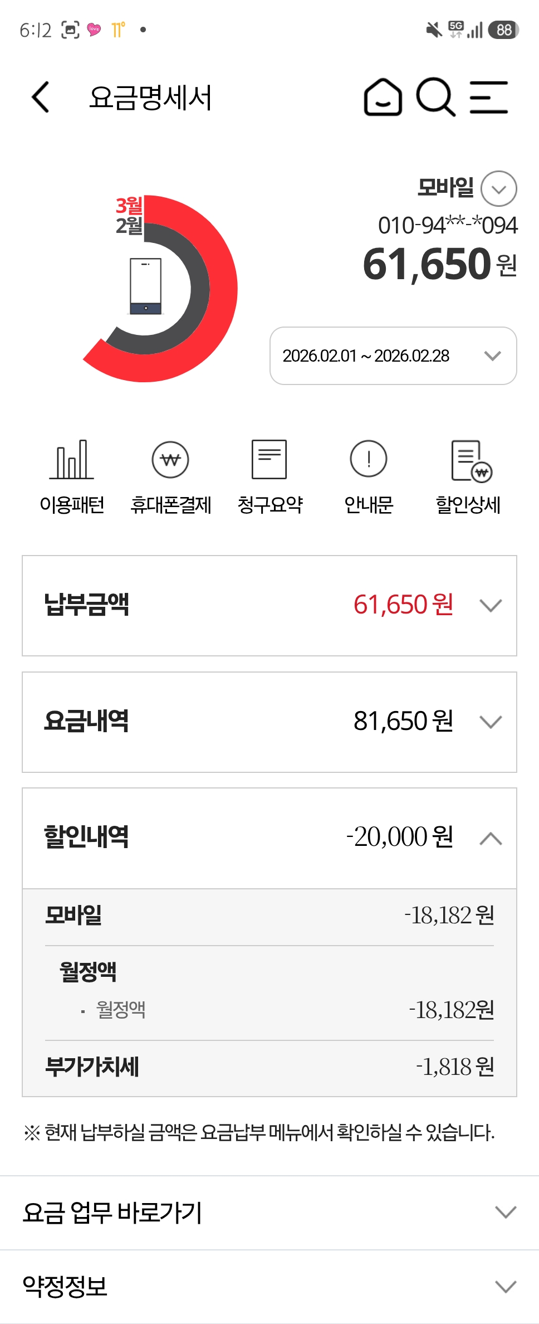539x1324 pixels.
Task: Expand the 약정정보 section
Action: point(505,1287)
